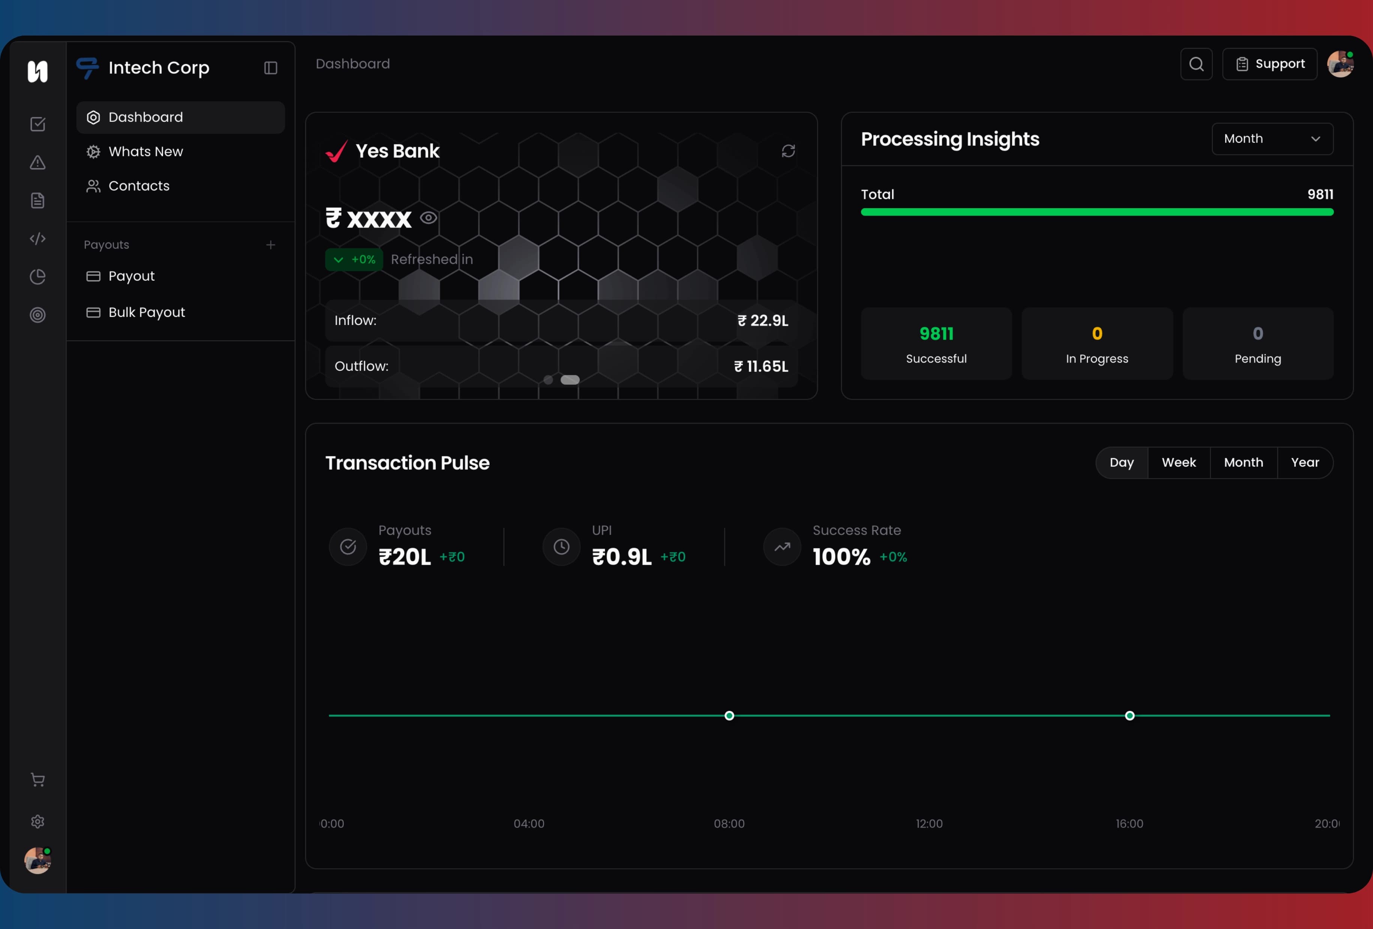Screen dimensions: 1373x929
Task: Click the search icon in top bar
Action: click(x=1196, y=64)
